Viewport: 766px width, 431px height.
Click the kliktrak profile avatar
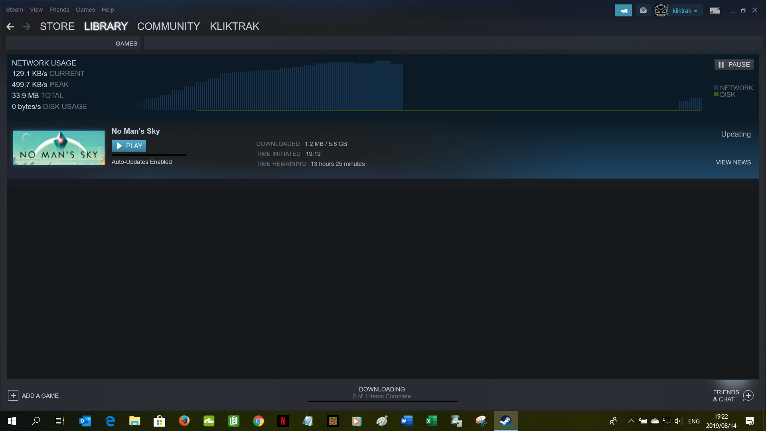661,11
